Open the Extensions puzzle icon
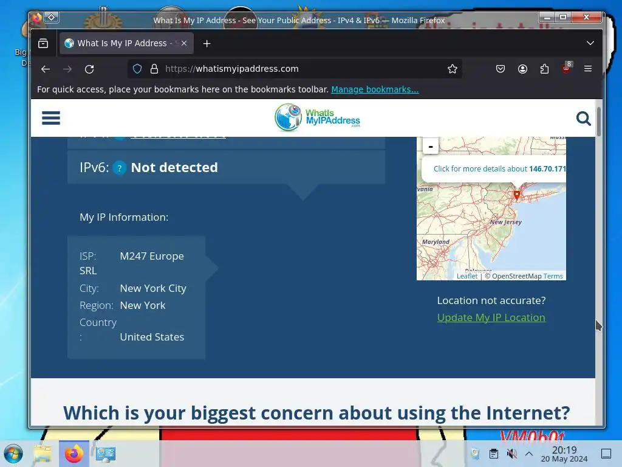The width and height of the screenshot is (622, 467). [545, 69]
